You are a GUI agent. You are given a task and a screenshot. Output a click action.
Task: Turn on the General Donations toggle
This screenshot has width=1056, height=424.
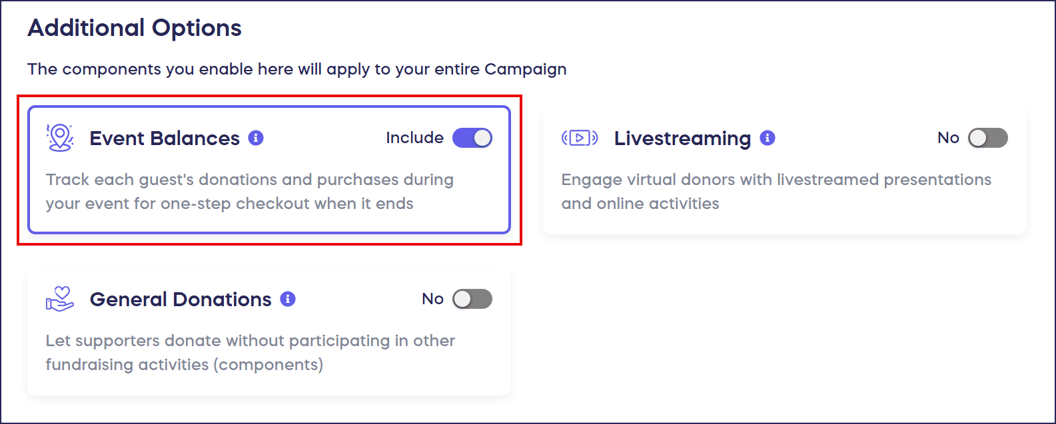(472, 299)
